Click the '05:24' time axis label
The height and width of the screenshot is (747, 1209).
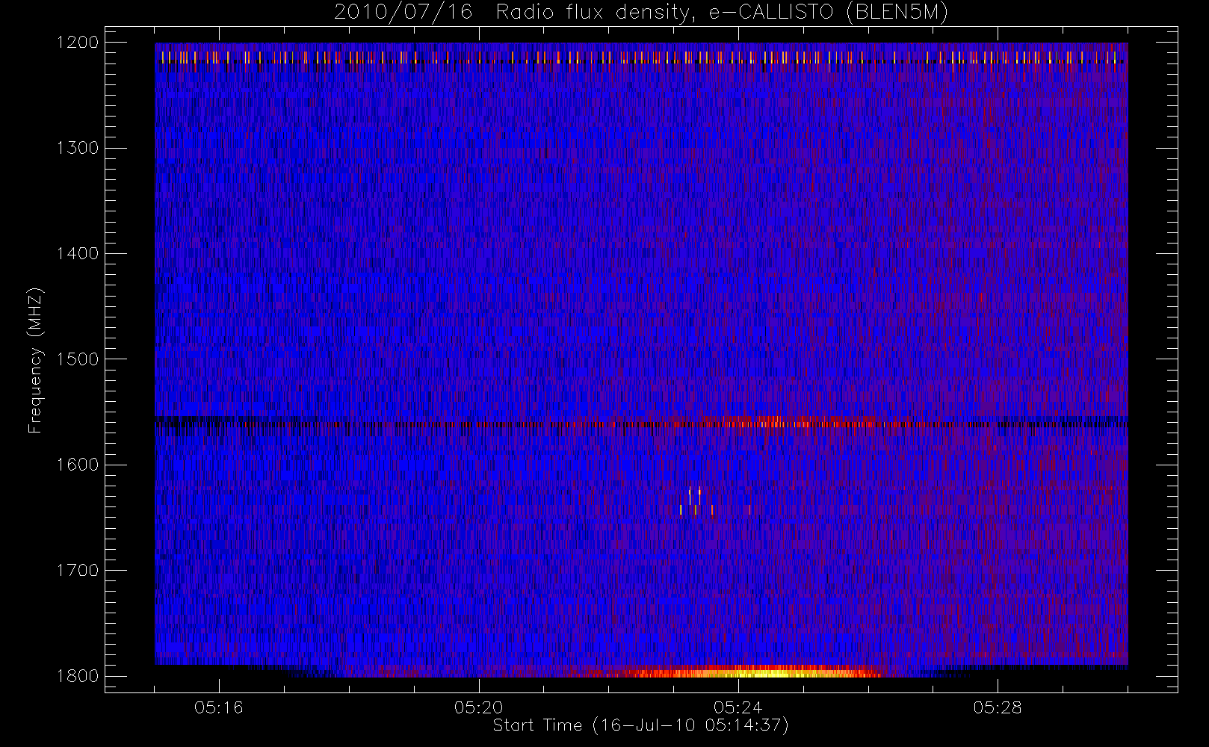click(738, 707)
